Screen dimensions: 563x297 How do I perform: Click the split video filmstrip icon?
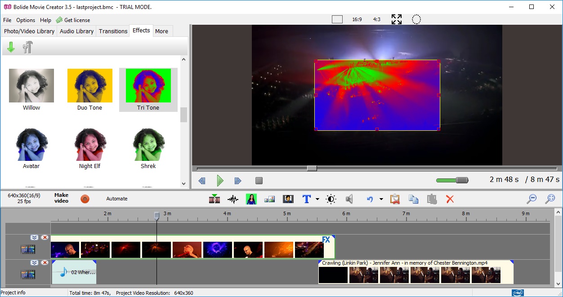pyautogui.click(x=214, y=199)
